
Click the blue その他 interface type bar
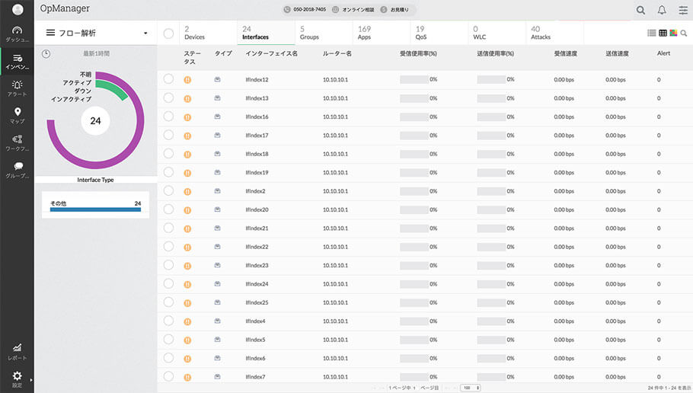[x=95, y=209]
